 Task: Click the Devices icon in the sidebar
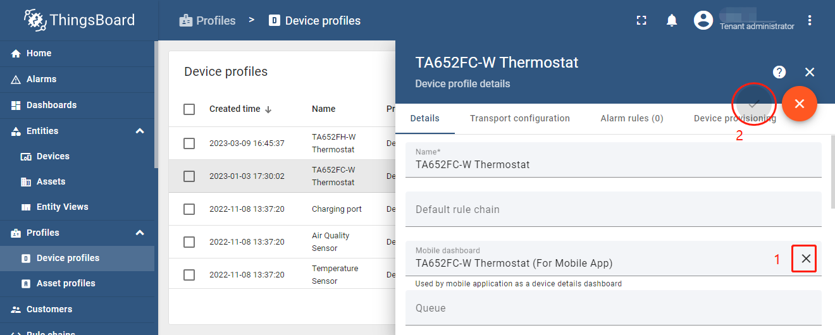click(26, 157)
